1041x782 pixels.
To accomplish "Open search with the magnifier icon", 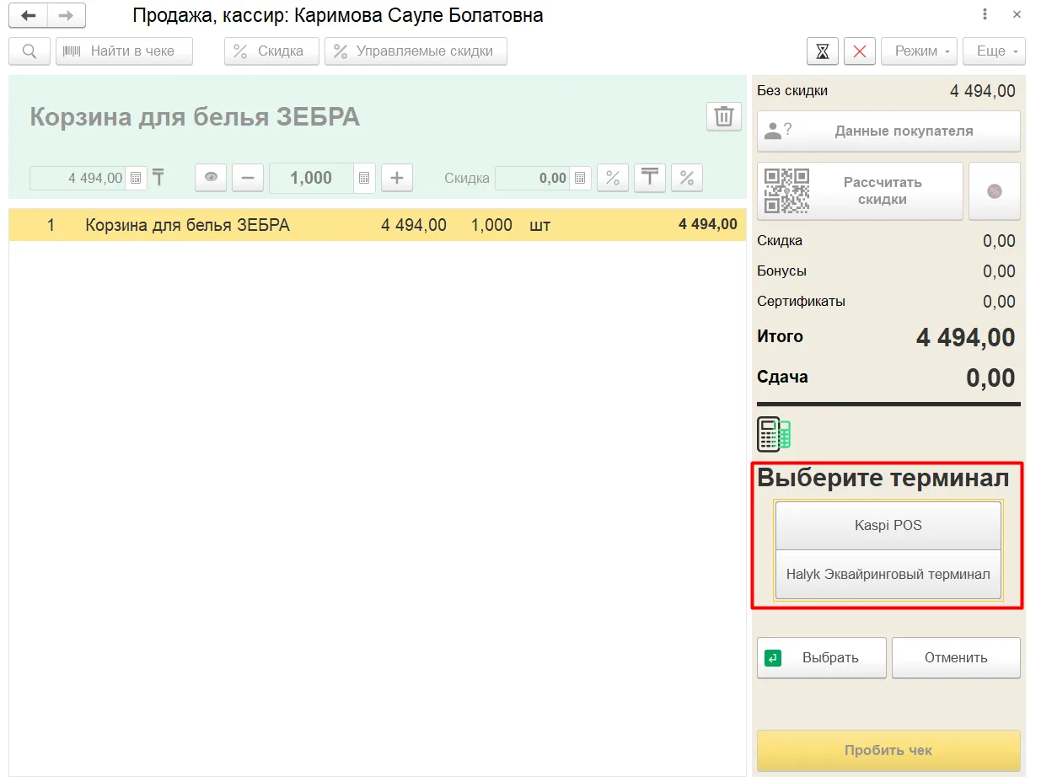I will pos(30,51).
